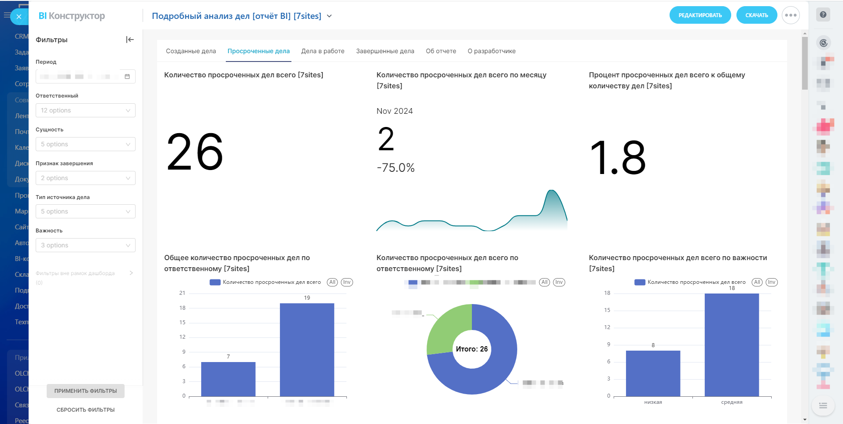Viewport: 843px width, 424px height.
Task: Close the BI Constructor slider panel
Action: click(x=18, y=17)
